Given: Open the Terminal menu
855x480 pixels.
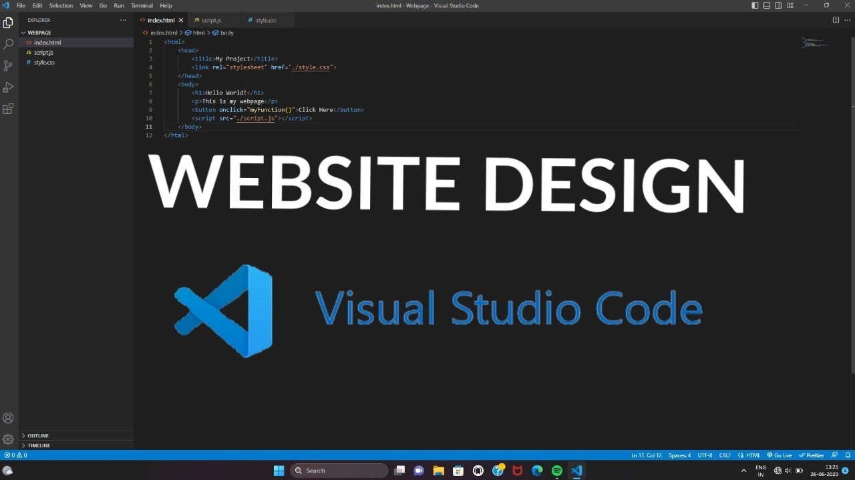Looking at the screenshot, I should (142, 5).
